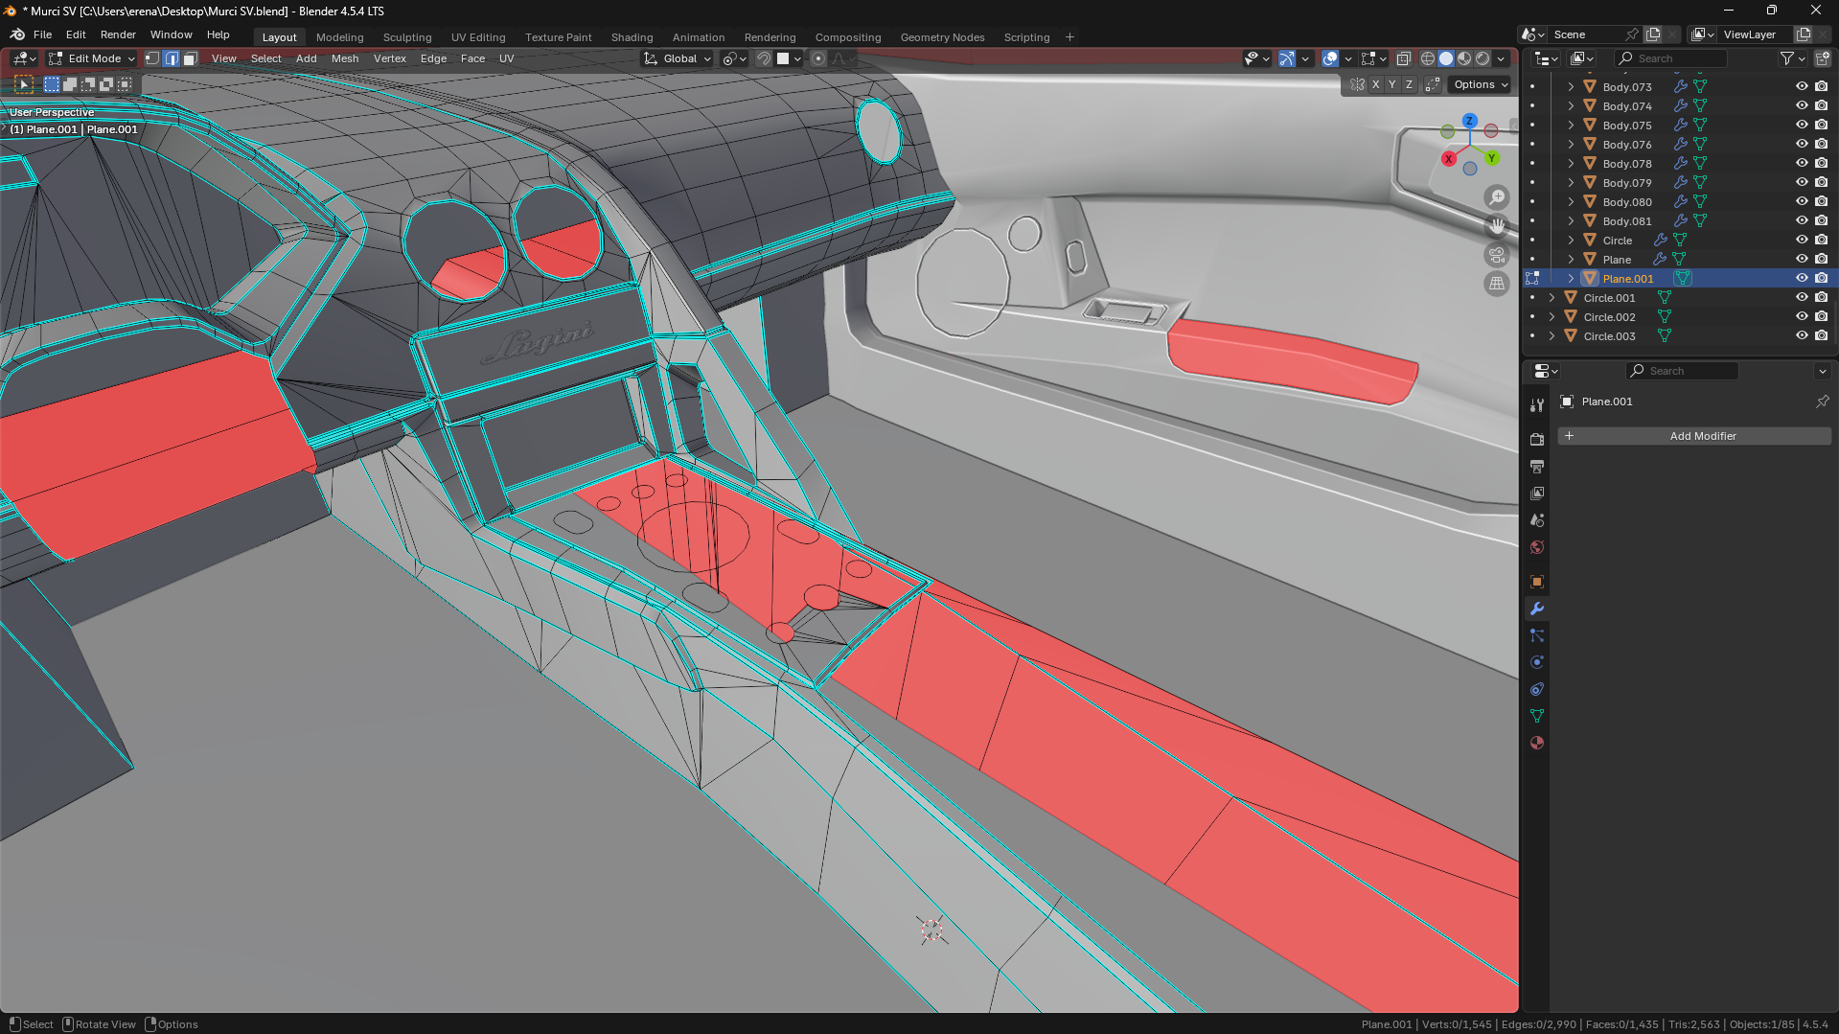
Task: Toggle snapping magnet
Action: point(764,58)
